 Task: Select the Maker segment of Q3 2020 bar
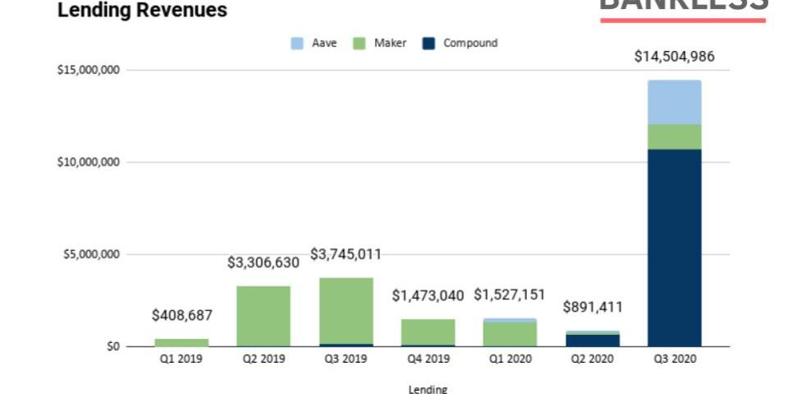(674, 136)
